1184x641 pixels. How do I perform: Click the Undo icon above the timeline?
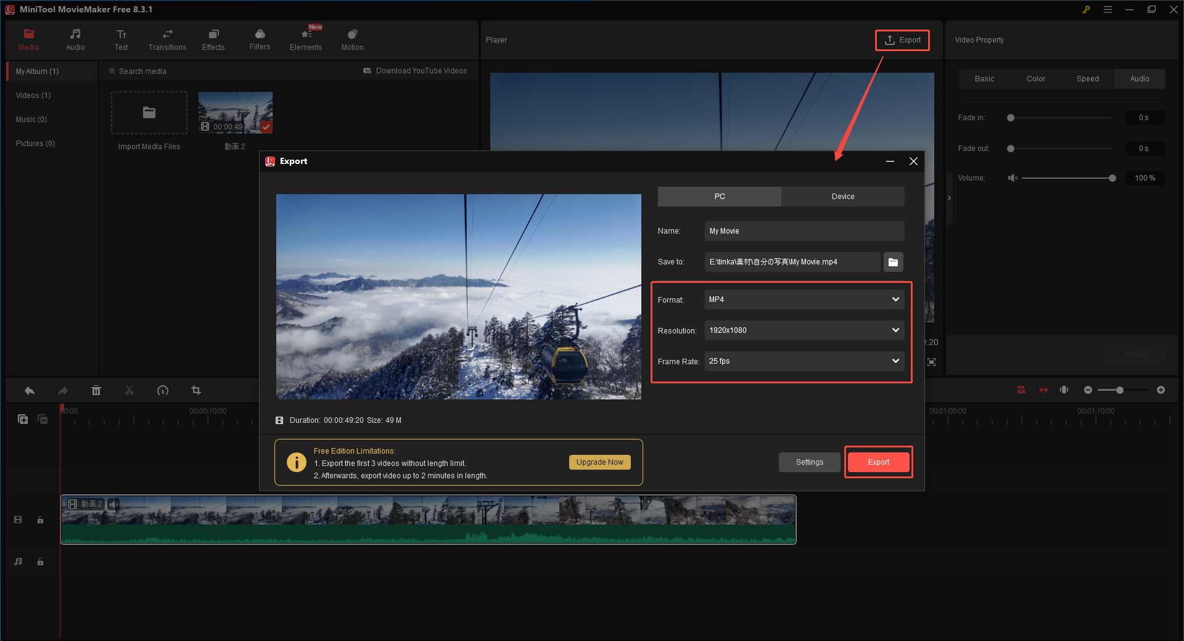[x=29, y=390]
